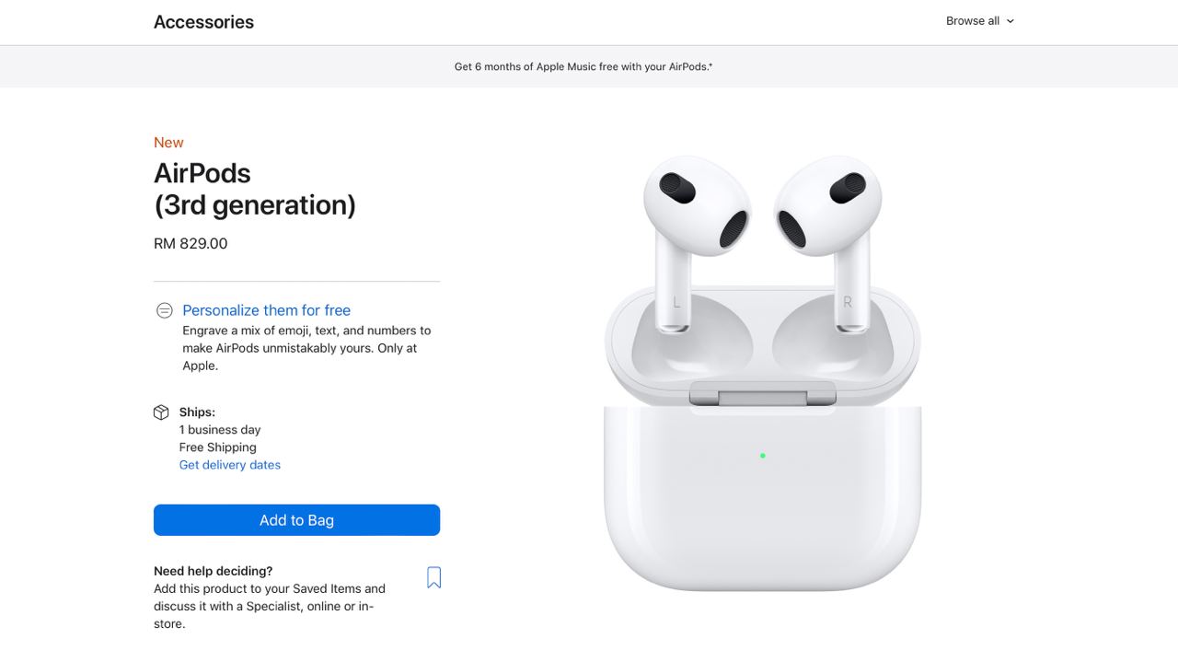The width and height of the screenshot is (1178, 650).
Task: Click the engraving personalize icon
Action: tap(164, 311)
